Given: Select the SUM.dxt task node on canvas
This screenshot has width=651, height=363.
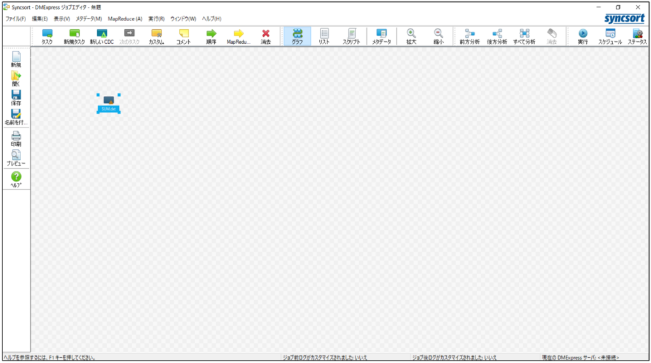Looking at the screenshot, I should [109, 103].
